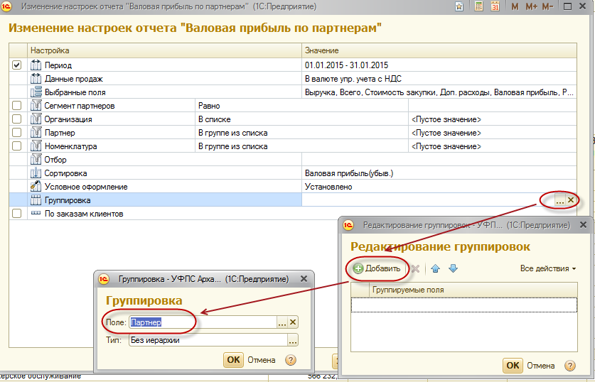Click the Добавить button
Screen dimensions: 595x382
click(377, 268)
